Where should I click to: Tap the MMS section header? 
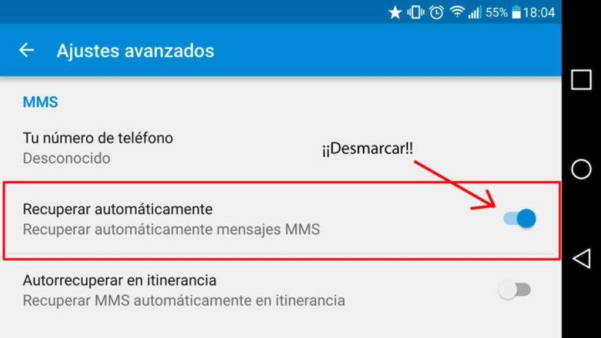pyautogui.click(x=40, y=102)
